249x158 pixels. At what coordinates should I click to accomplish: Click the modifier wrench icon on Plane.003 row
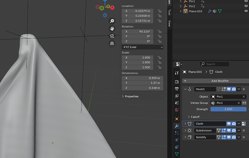pos(210,11)
